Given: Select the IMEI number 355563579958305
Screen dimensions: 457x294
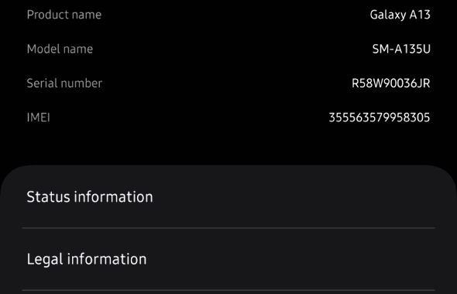Looking at the screenshot, I should [380, 118].
